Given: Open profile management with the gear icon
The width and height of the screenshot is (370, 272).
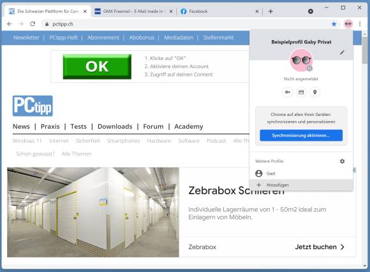Looking at the screenshot, I should coord(342,161).
